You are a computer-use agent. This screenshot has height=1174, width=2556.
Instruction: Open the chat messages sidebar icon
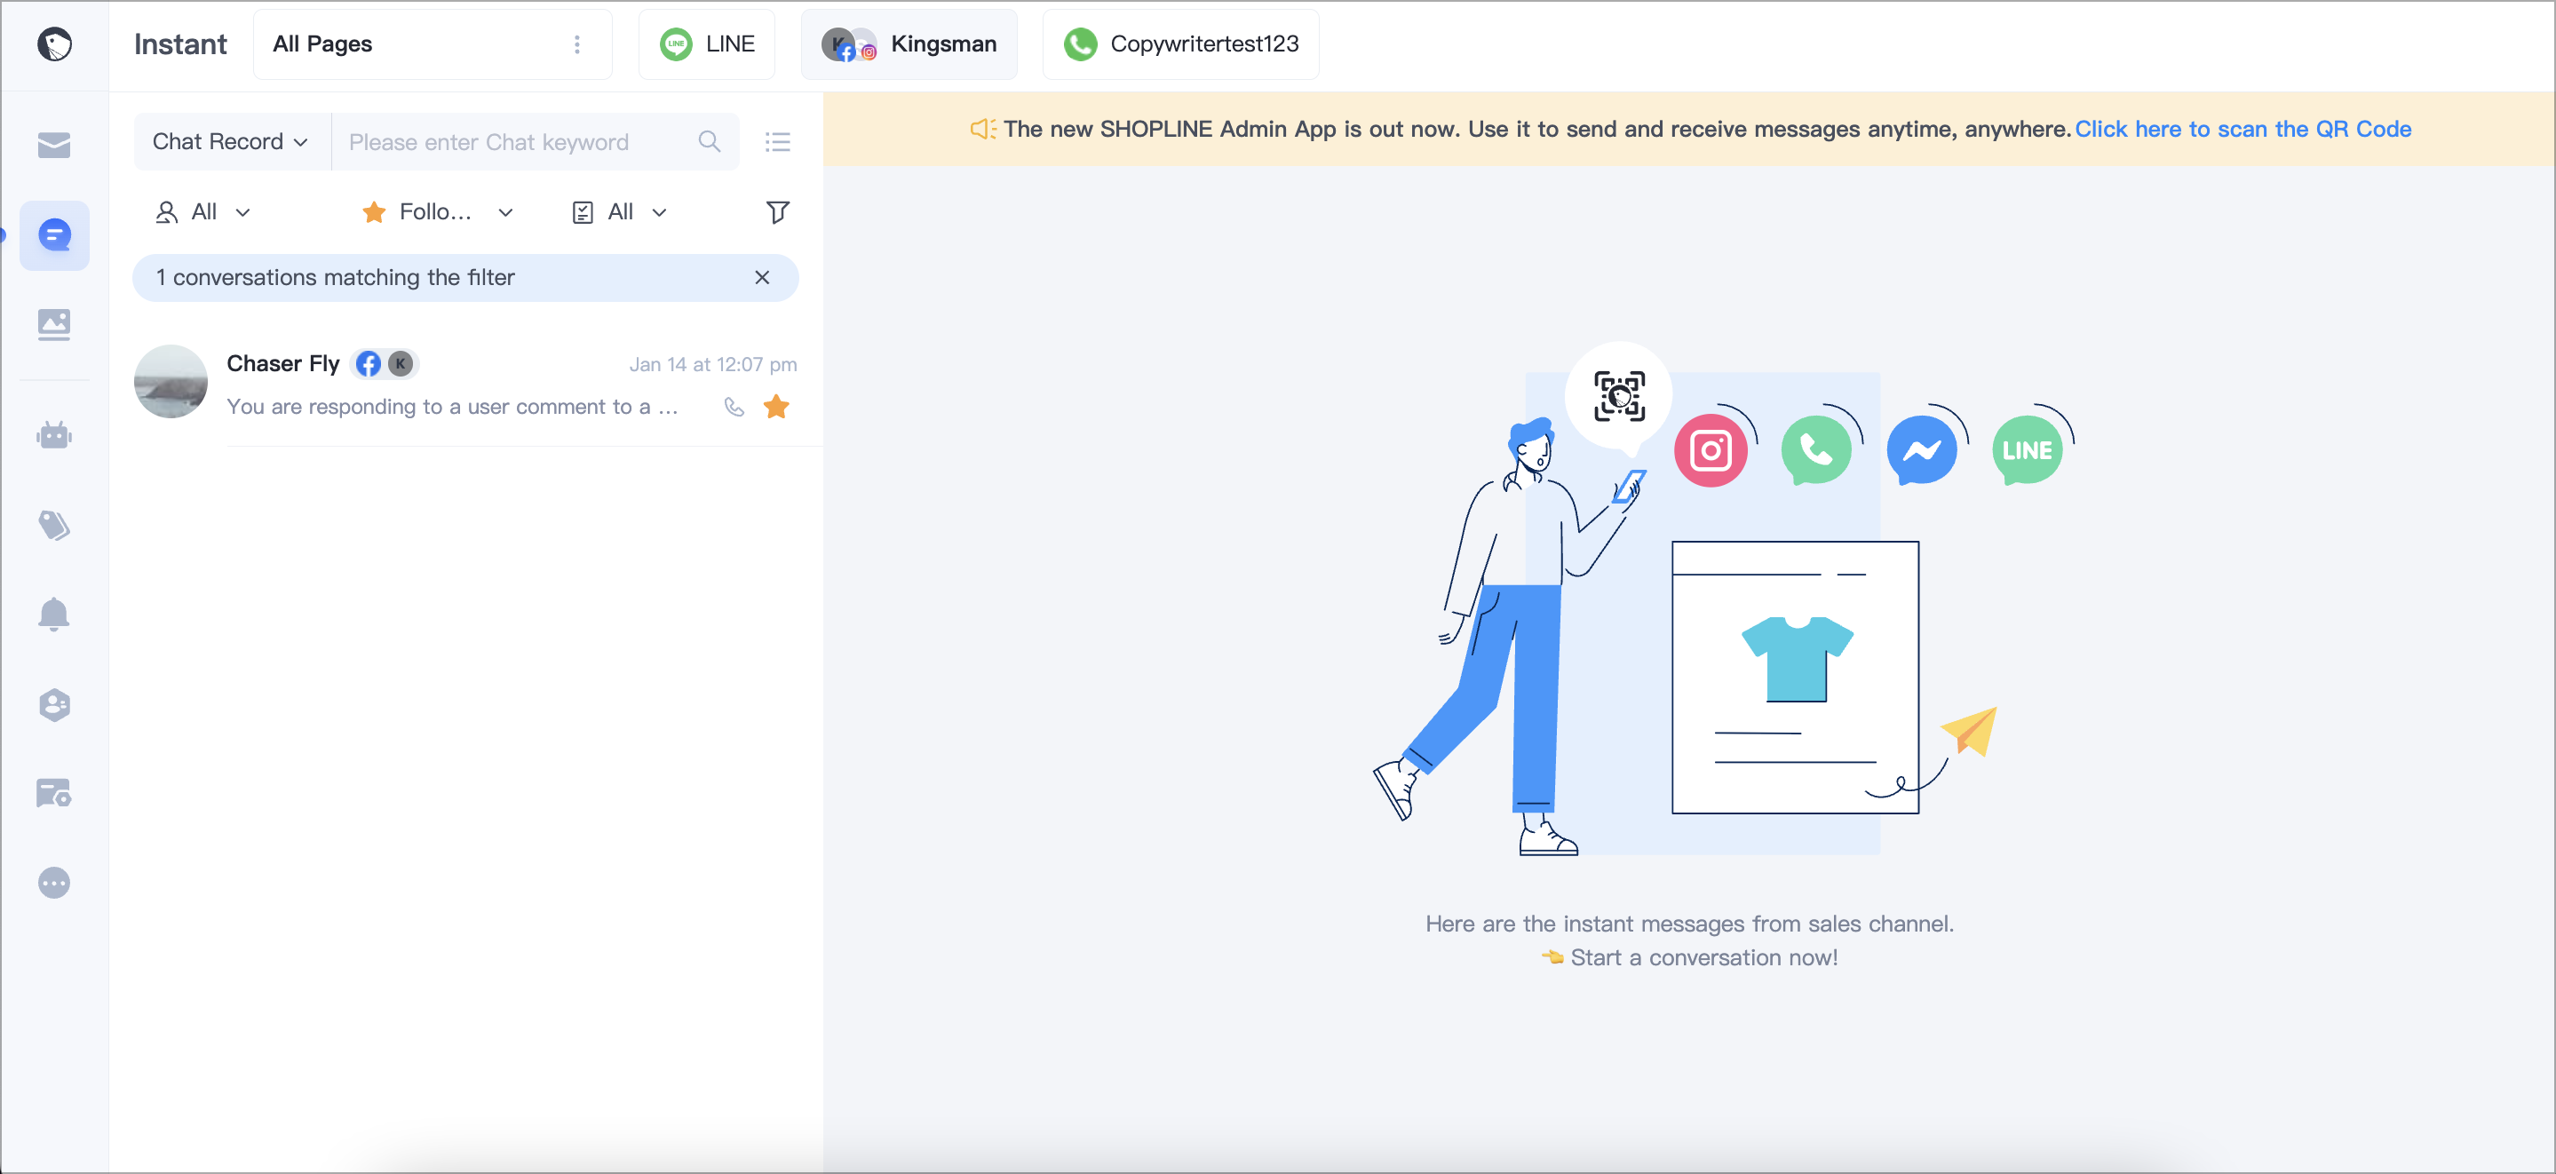pyautogui.click(x=53, y=235)
